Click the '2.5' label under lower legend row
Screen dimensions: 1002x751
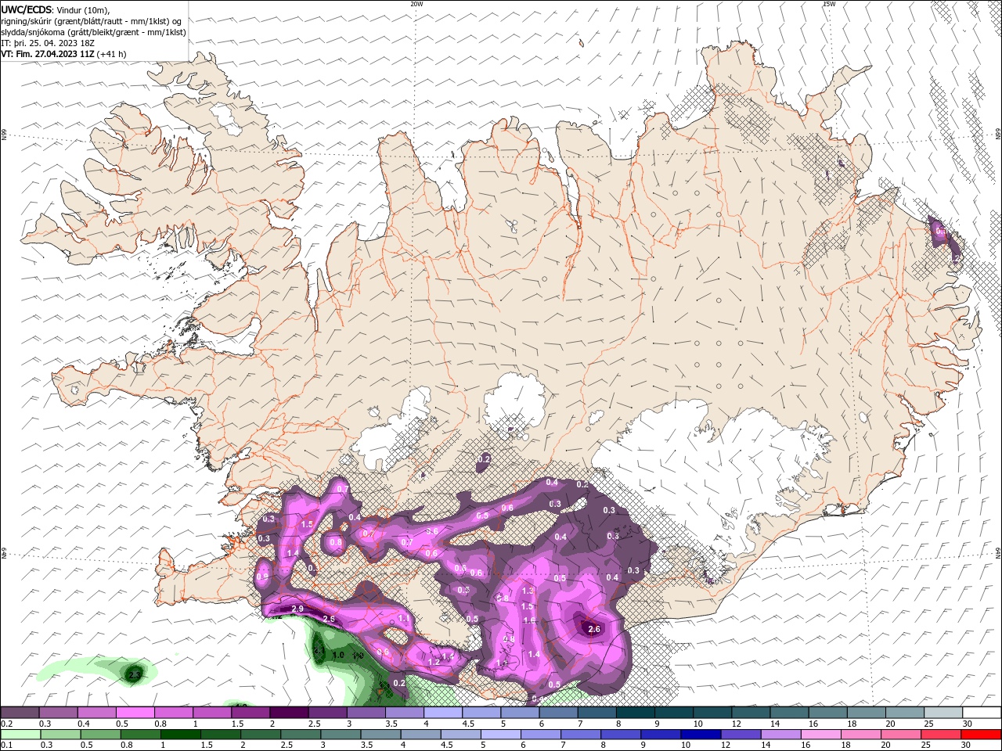pyautogui.click(x=287, y=746)
